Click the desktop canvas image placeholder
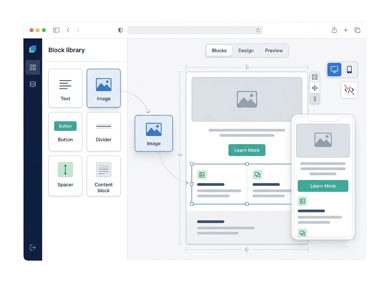Viewport: 390px width, 282px height. [247, 99]
